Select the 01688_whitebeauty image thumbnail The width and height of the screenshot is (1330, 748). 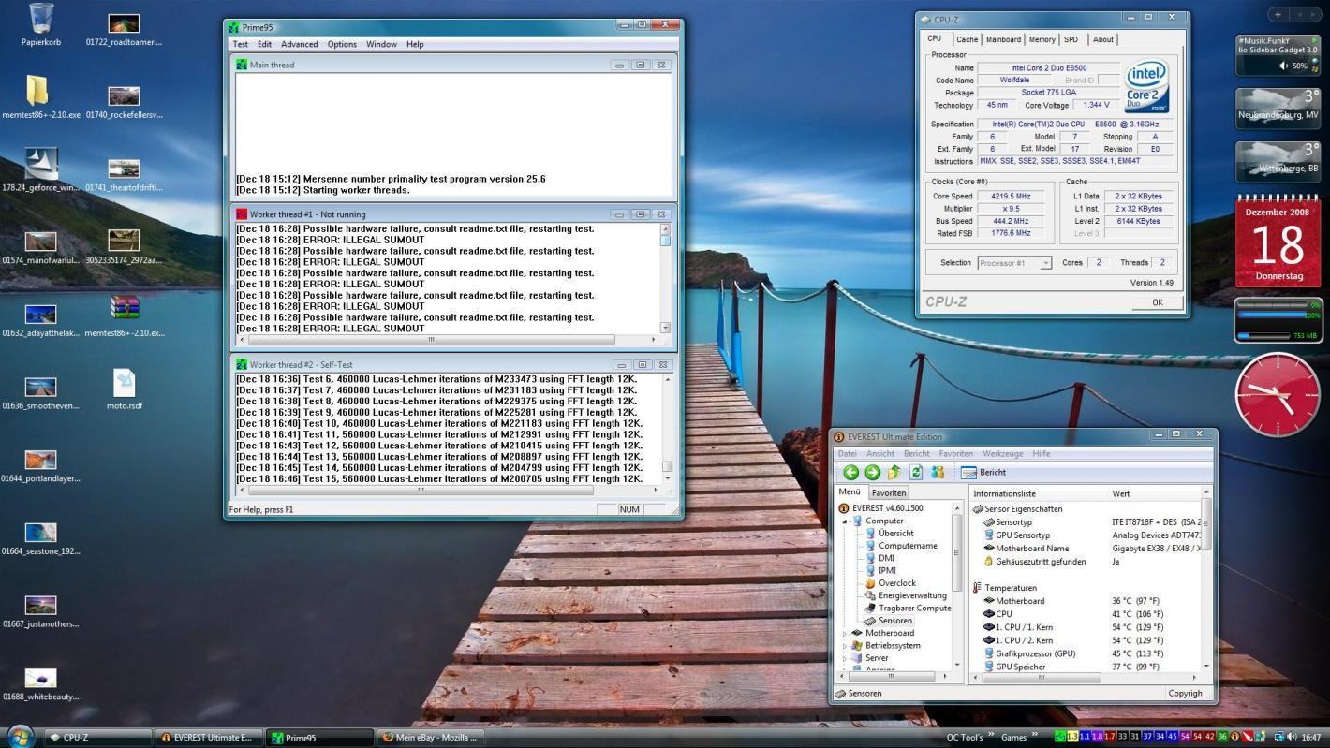pos(40,679)
